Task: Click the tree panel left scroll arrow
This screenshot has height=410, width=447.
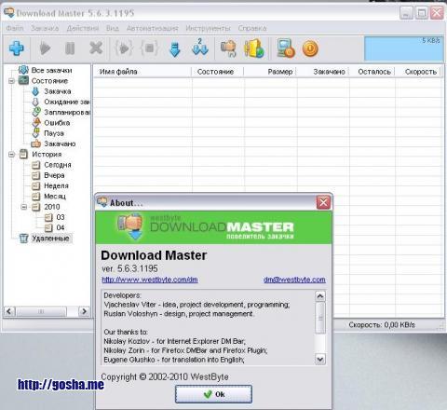Action: pyautogui.click(x=9, y=311)
